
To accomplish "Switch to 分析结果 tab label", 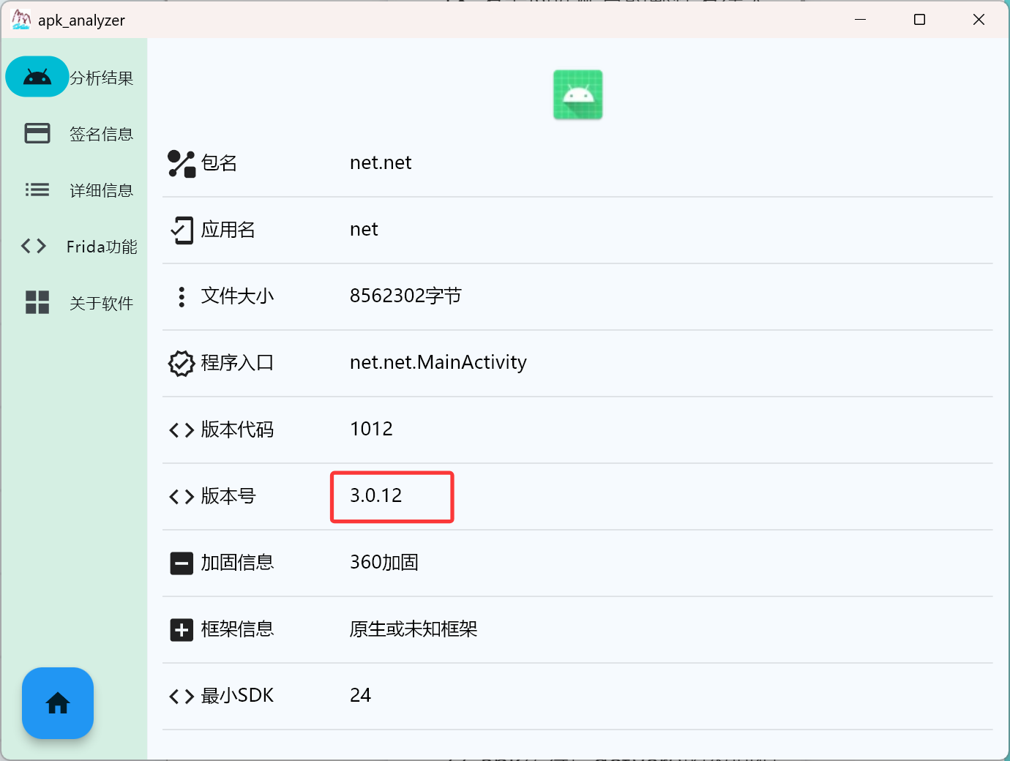I will point(102,78).
